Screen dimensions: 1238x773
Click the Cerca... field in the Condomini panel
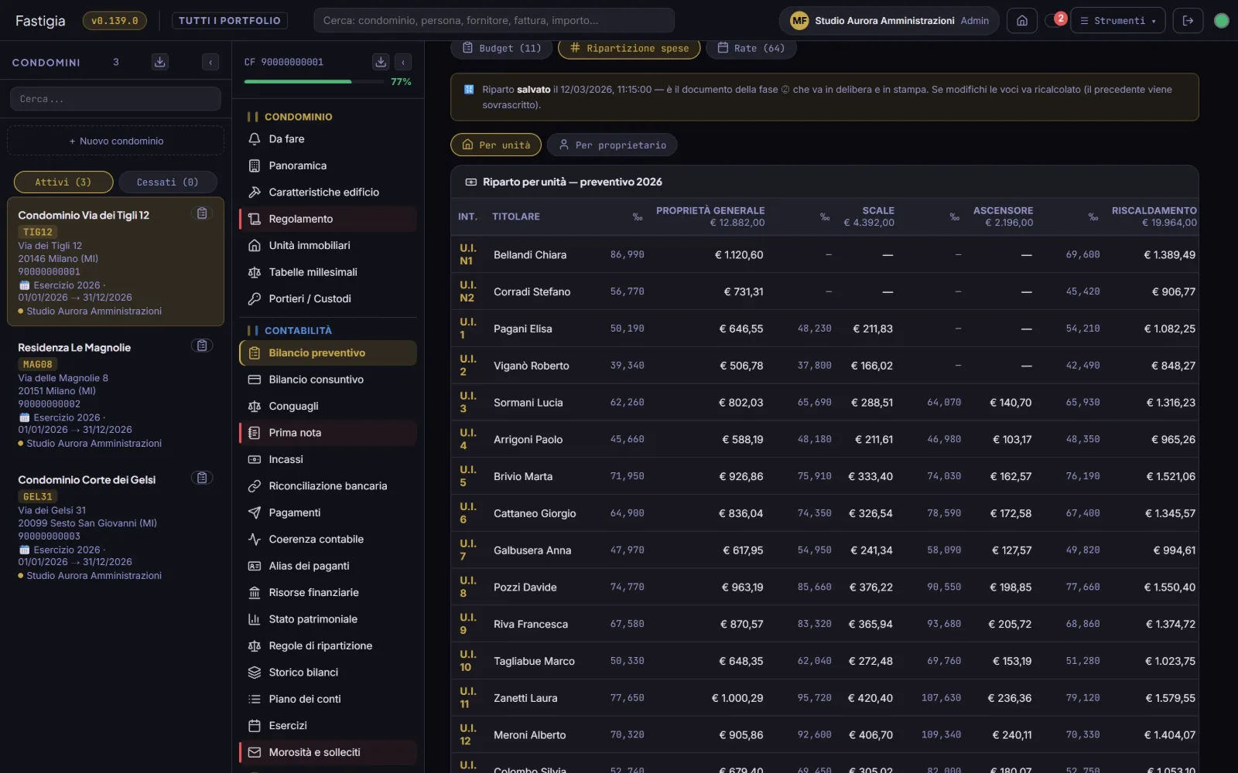click(115, 99)
